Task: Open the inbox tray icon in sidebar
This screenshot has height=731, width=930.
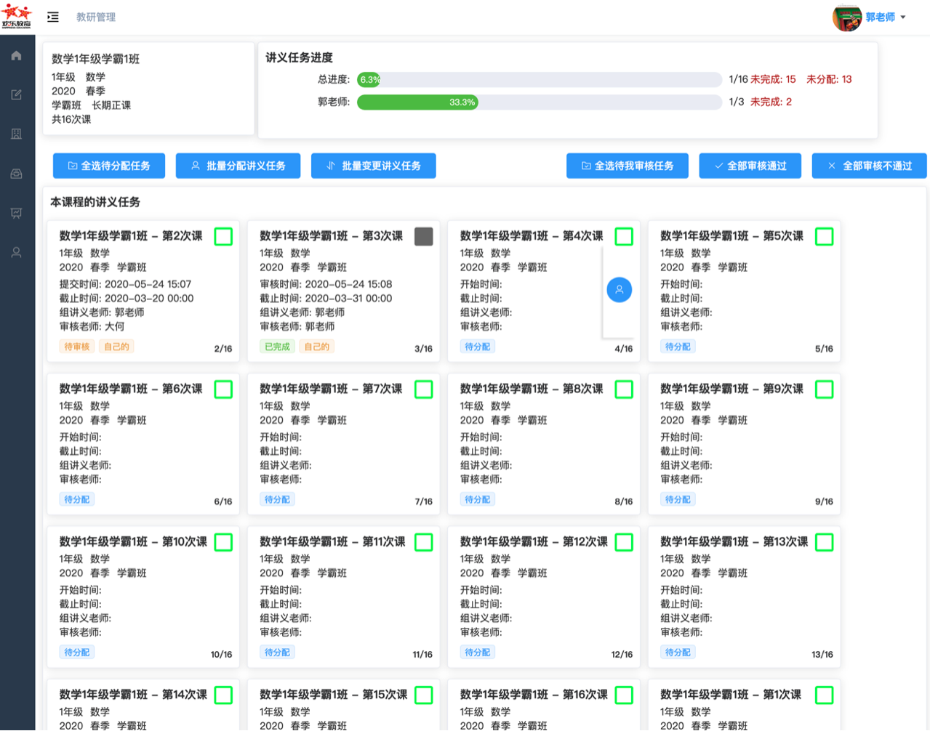Action: pyautogui.click(x=16, y=174)
